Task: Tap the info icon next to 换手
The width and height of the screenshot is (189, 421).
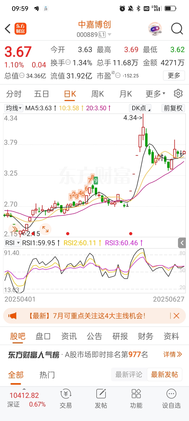Action: point(68,62)
